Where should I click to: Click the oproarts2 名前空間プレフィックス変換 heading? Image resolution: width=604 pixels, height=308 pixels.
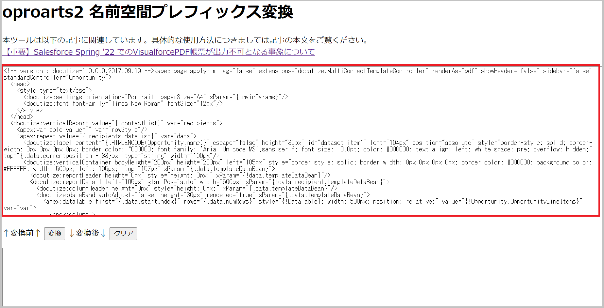[x=147, y=12]
